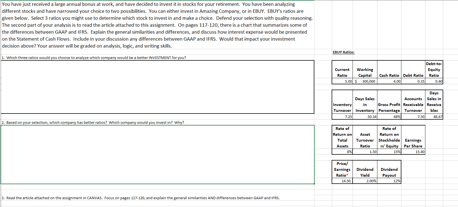
Task: Select the Debt Ratio header cell
Action: pyautogui.click(x=413, y=70)
